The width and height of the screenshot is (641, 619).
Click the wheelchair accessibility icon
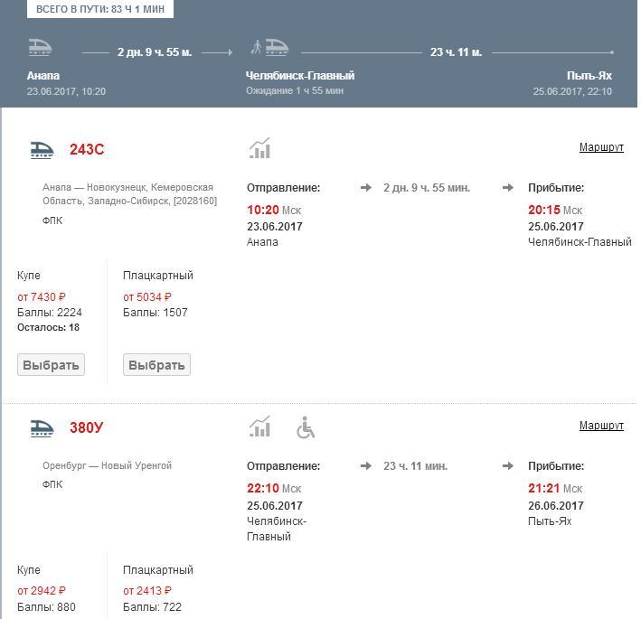306,427
